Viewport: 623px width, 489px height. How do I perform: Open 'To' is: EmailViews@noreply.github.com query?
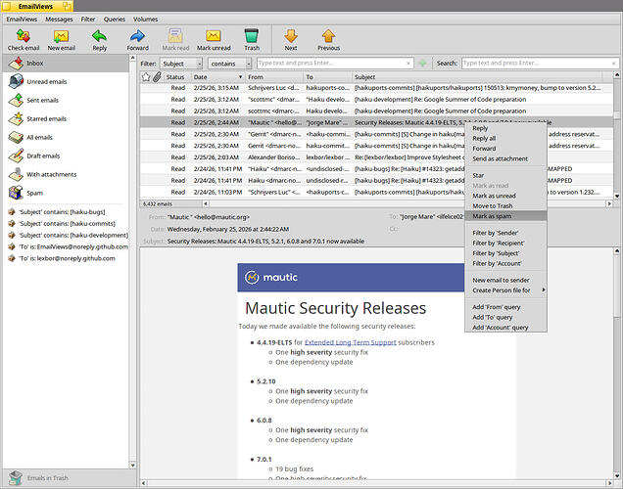click(x=73, y=246)
